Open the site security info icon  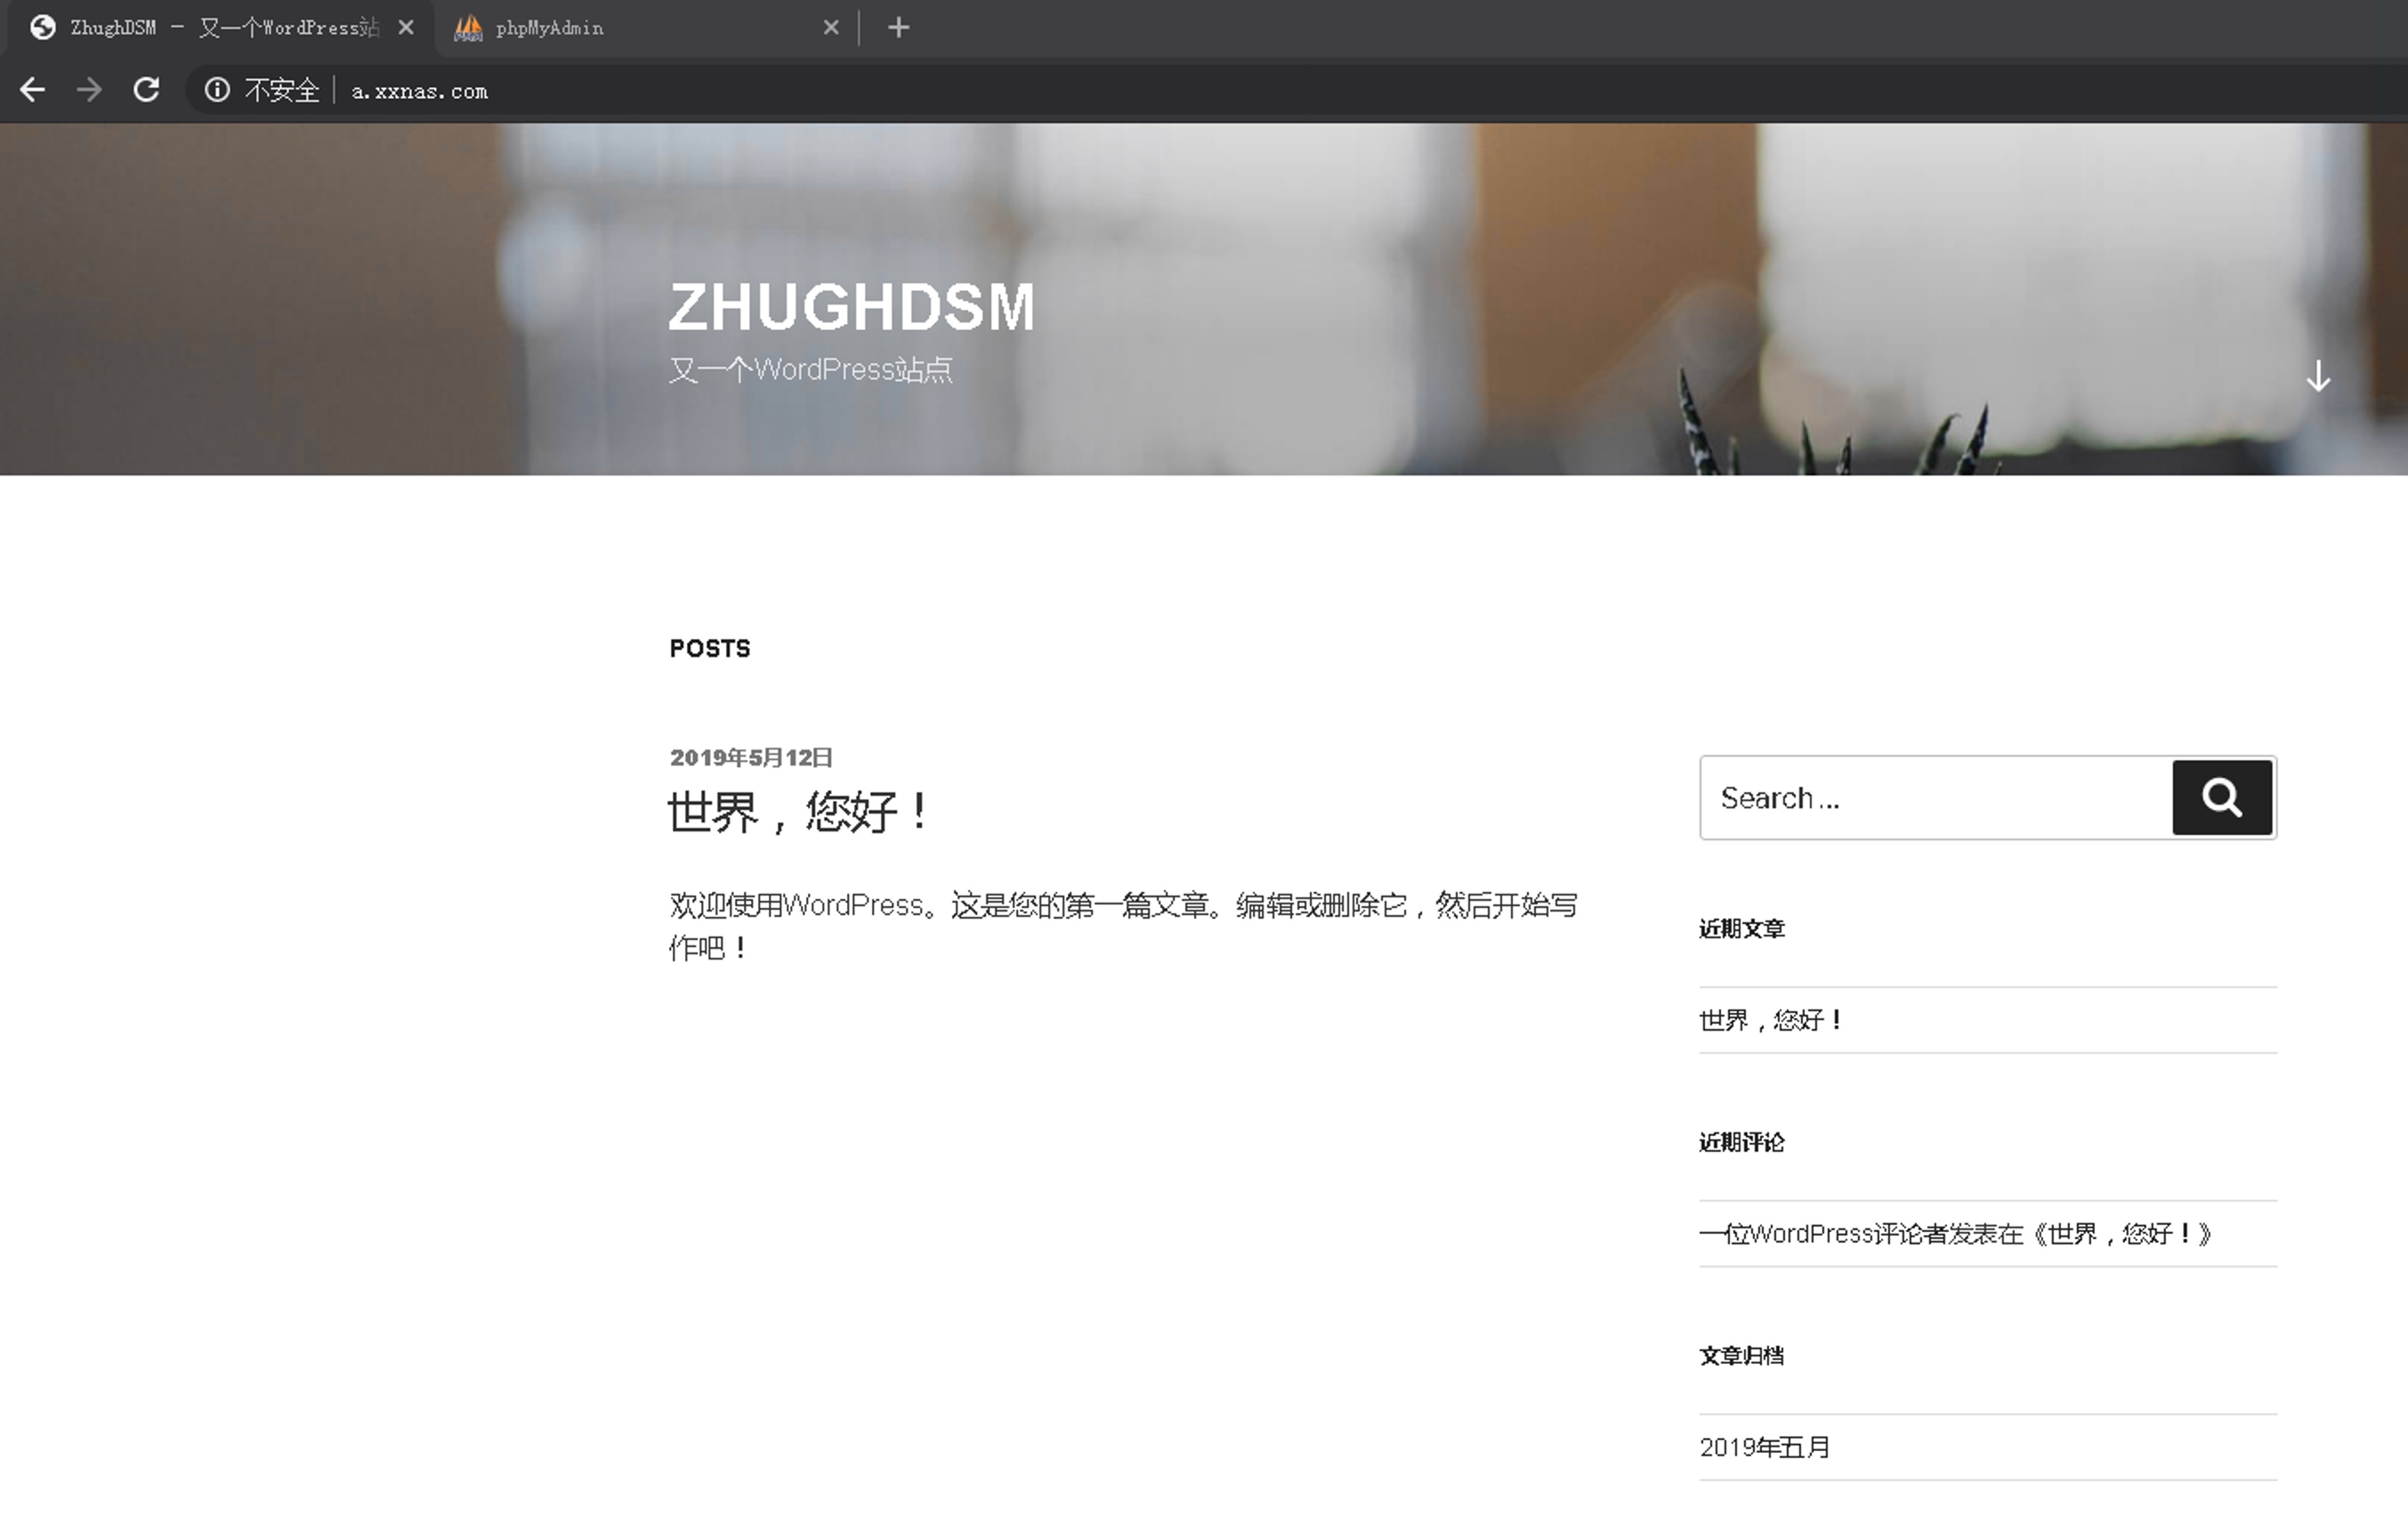pos(217,90)
